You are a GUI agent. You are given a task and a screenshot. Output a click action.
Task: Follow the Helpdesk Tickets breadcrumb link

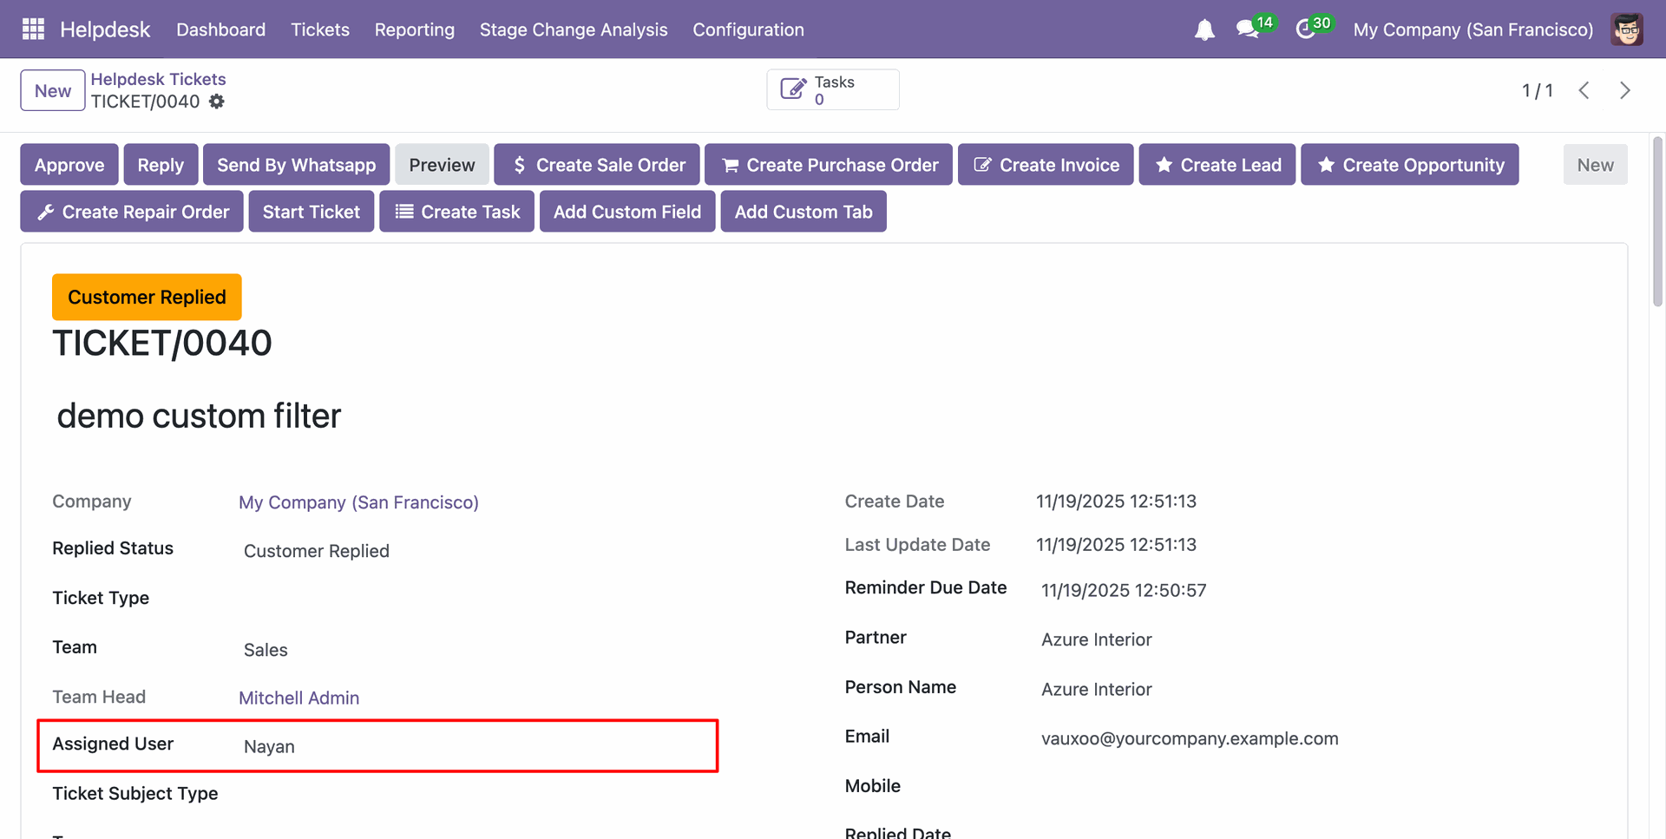[158, 79]
